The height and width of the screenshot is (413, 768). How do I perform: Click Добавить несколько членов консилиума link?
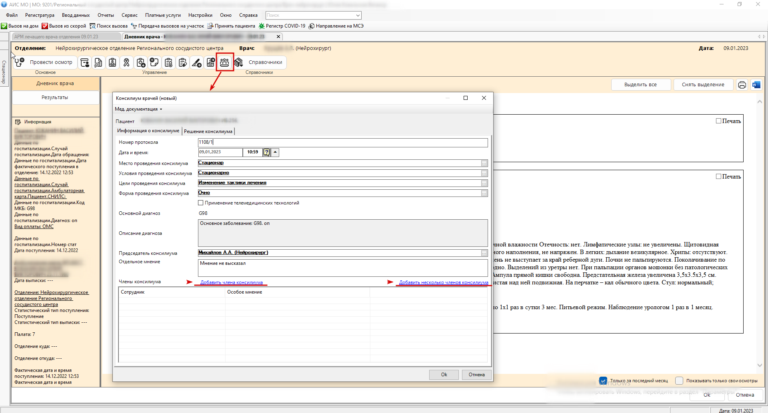pos(444,282)
